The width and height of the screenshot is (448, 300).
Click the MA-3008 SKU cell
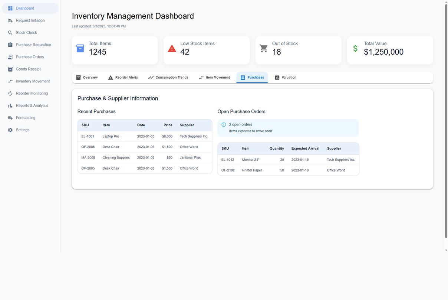click(x=88, y=158)
